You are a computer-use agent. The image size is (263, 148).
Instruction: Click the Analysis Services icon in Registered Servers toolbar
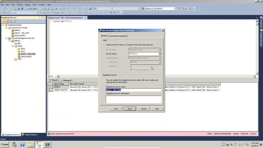click(x=7, y=21)
